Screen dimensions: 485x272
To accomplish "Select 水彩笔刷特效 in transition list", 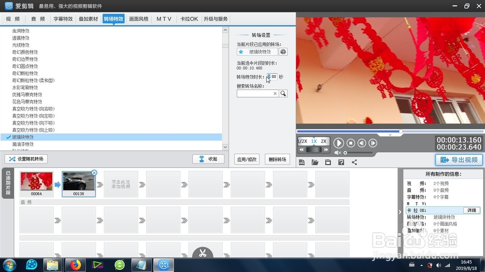I will click(x=25, y=88).
